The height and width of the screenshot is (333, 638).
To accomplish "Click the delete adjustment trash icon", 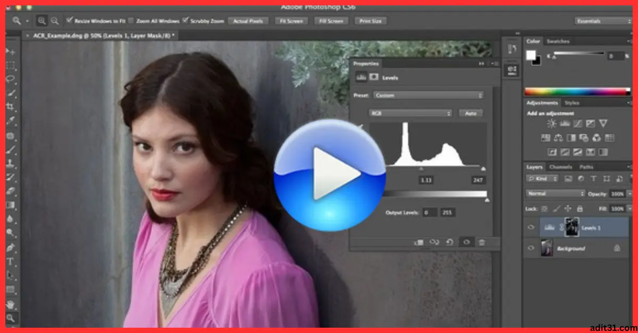I will click(x=482, y=242).
